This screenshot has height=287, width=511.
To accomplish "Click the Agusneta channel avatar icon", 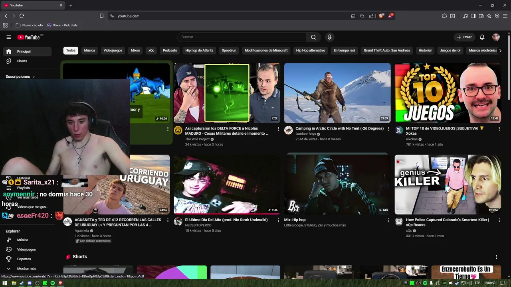I will point(67,222).
